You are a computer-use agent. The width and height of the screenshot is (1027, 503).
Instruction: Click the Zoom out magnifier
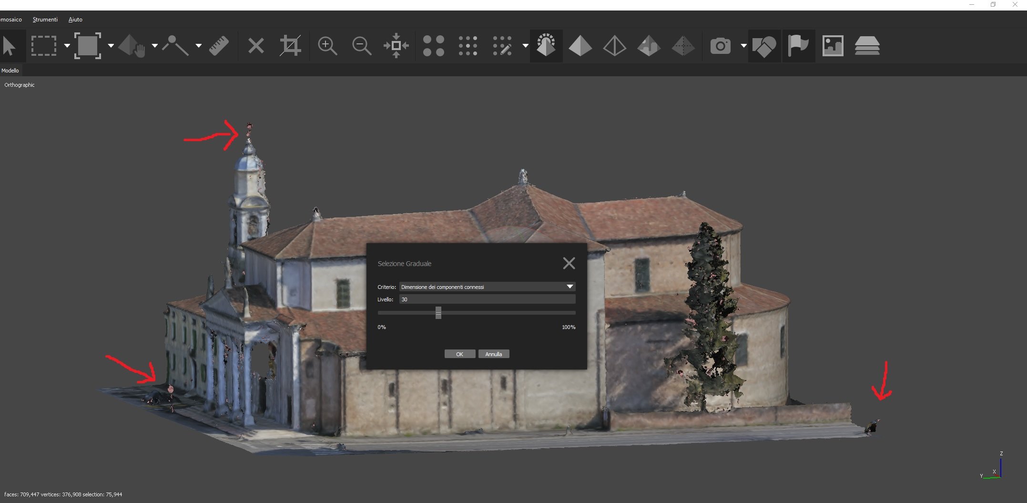point(362,46)
